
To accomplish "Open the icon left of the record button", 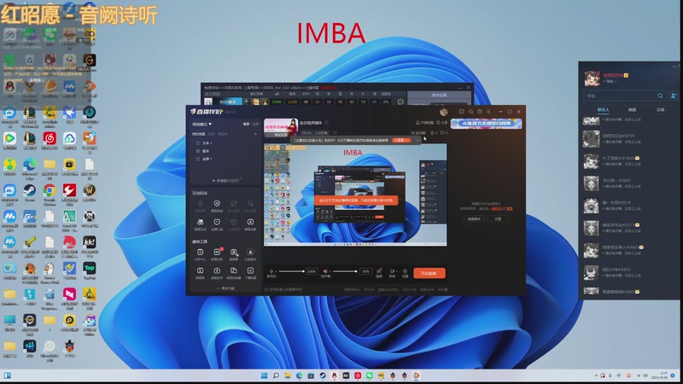I will [379, 272].
